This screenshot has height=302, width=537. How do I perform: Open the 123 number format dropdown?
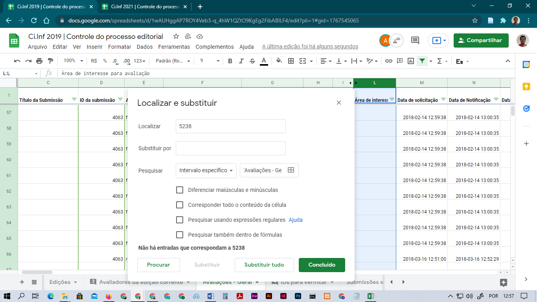140,61
